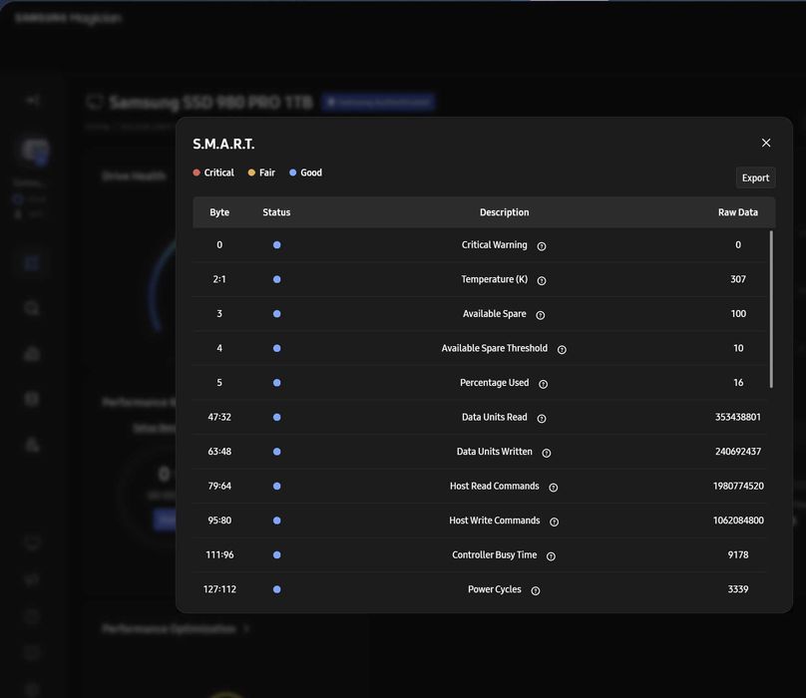
Task: Click status dot in Power Cycles row
Action: coord(276,589)
